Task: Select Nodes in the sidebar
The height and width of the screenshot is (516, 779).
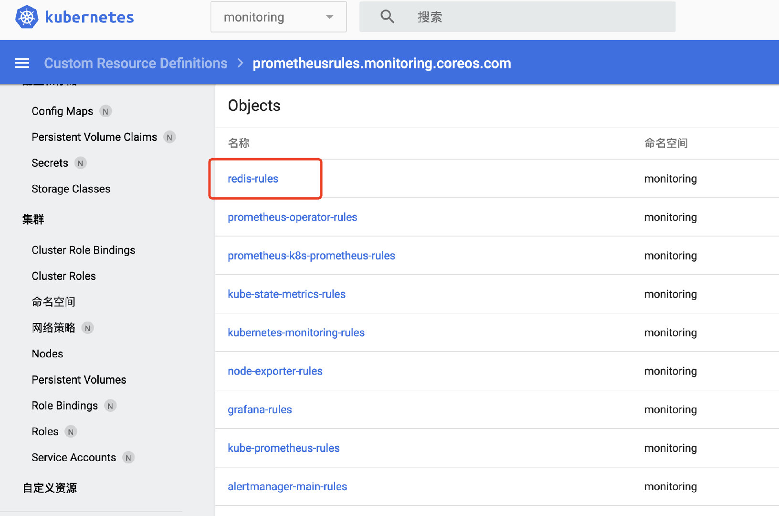Action: [x=47, y=354]
